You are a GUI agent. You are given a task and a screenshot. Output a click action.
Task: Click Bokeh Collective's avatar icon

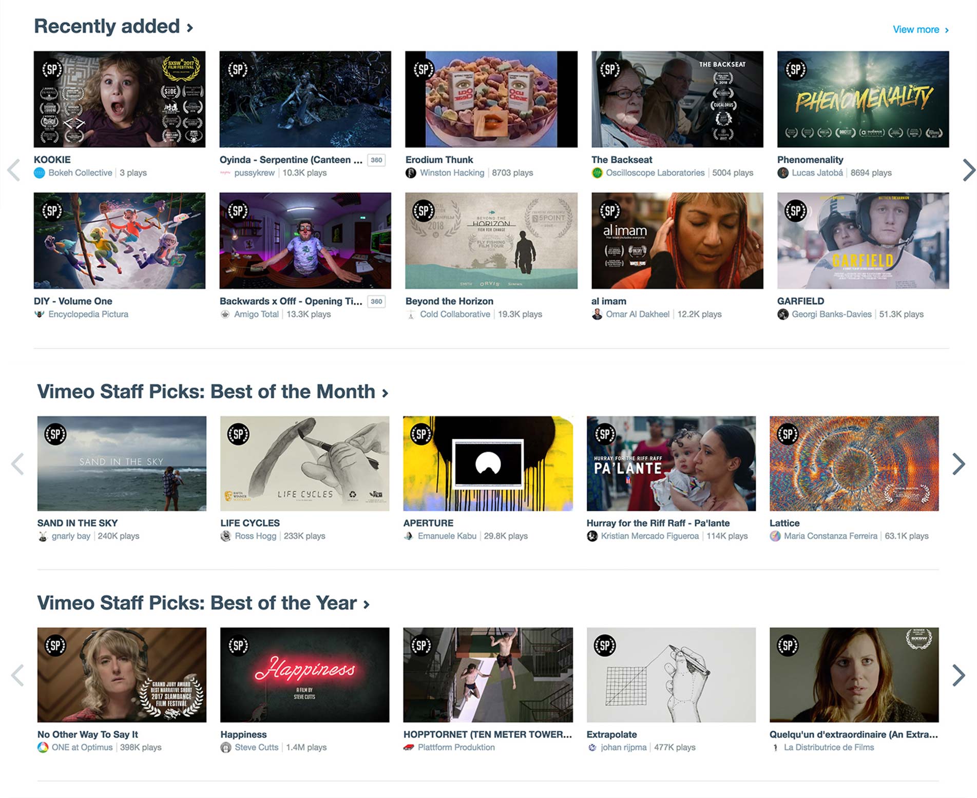point(40,173)
